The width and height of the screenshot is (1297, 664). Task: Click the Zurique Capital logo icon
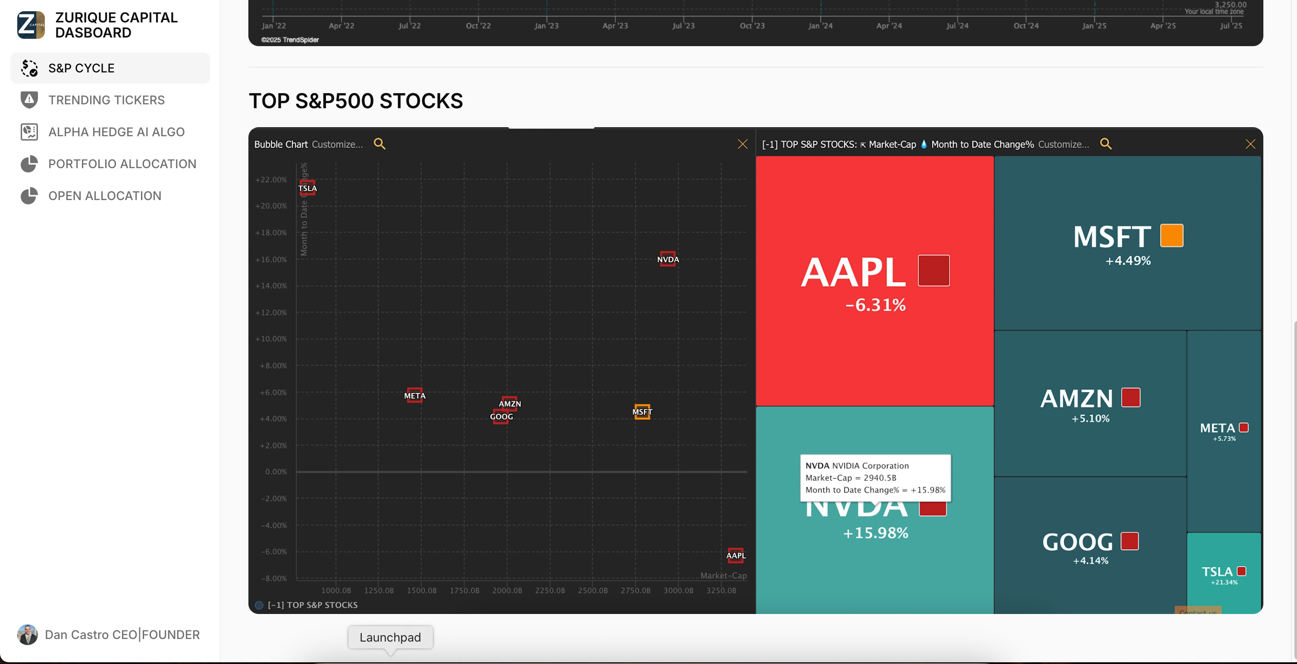[x=31, y=25]
